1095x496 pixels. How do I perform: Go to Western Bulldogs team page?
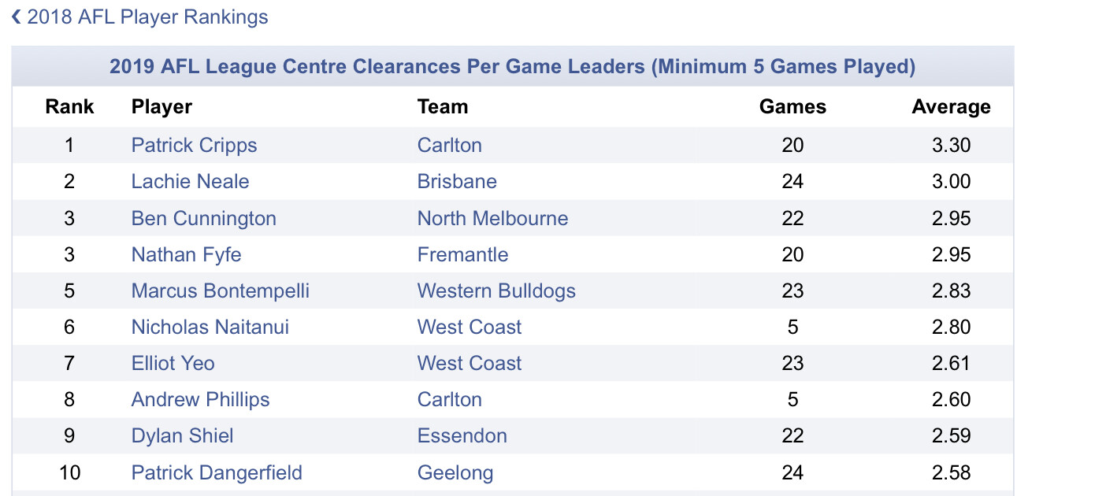click(496, 291)
